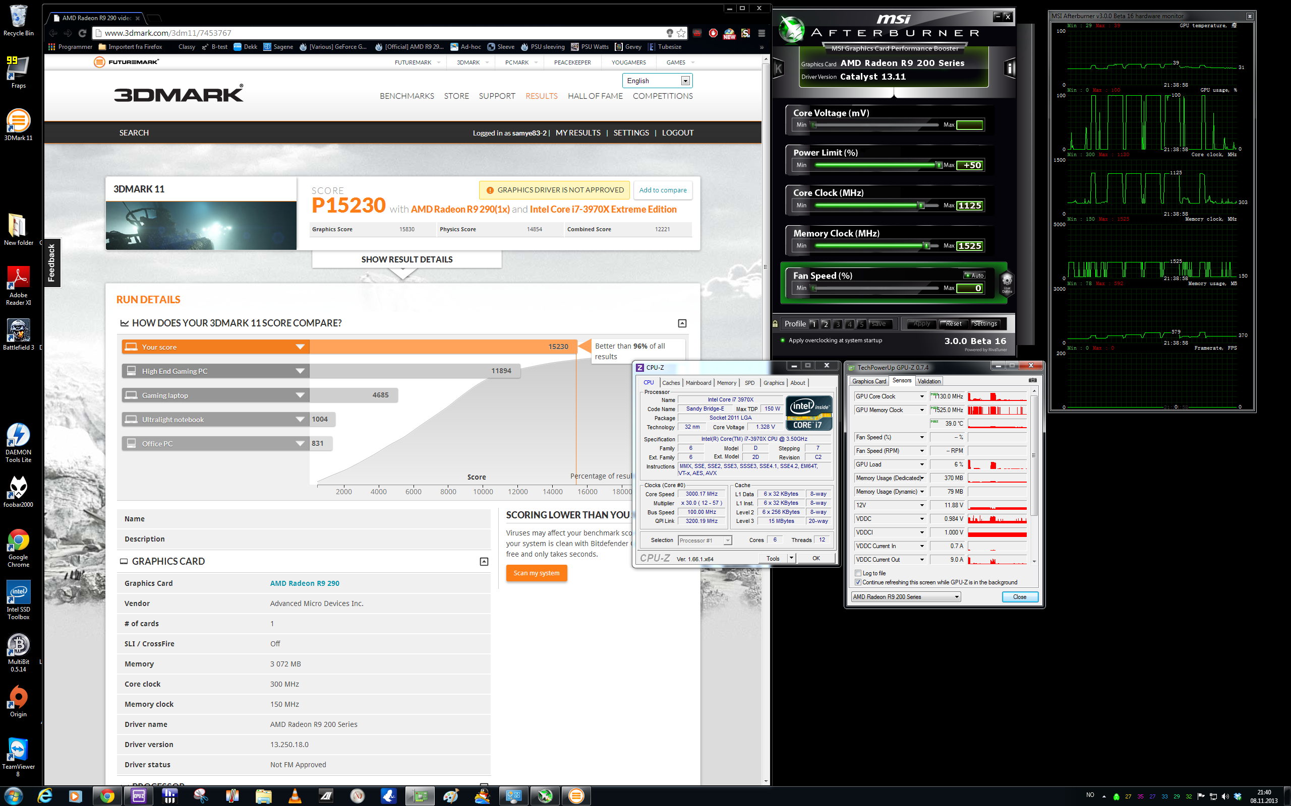Image resolution: width=1291 pixels, height=806 pixels.
Task: Click the Futuremark orange taskbar icon
Action: click(x=576, y=796)
